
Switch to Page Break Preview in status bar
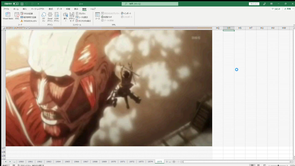265,165
